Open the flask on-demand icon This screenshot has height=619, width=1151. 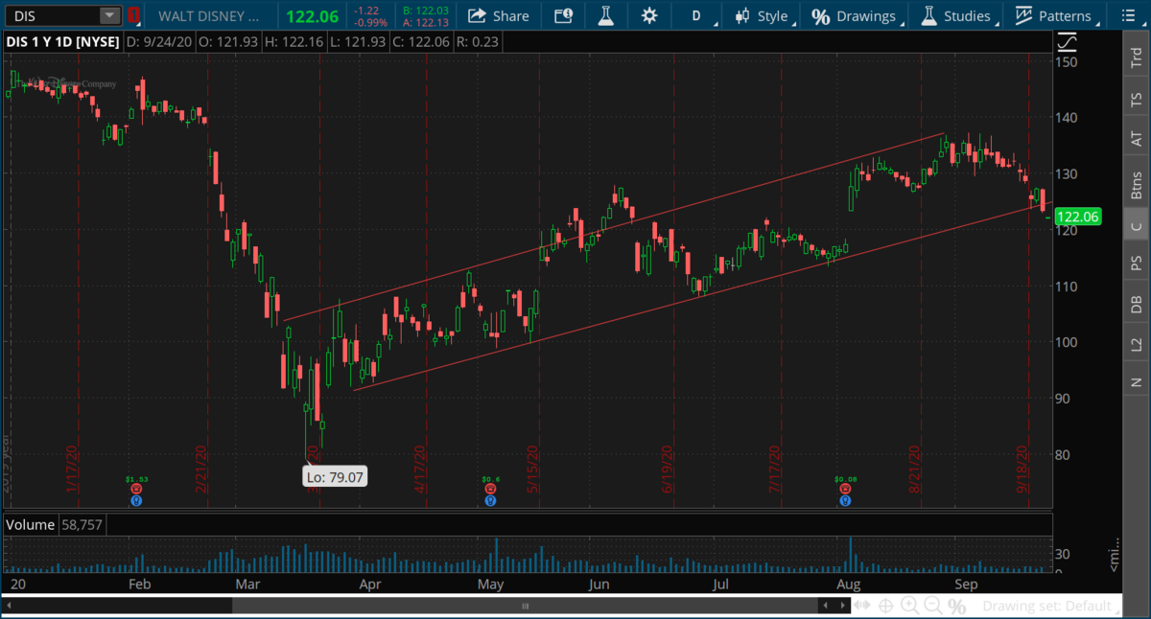605,16
